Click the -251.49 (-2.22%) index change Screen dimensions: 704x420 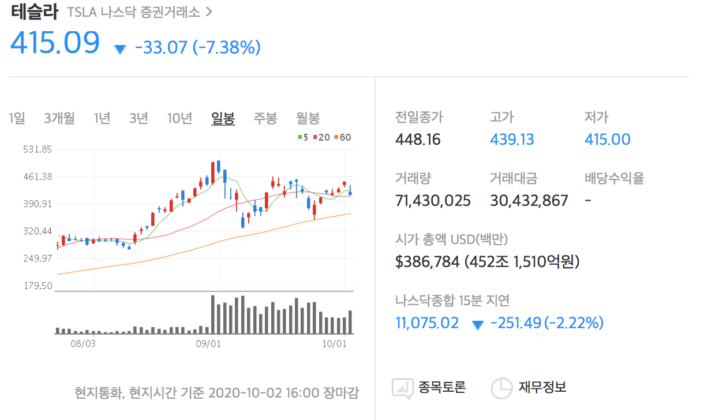click(x=547, y=323)
